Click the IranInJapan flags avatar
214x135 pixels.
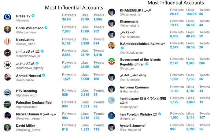[x=111, y=100]
